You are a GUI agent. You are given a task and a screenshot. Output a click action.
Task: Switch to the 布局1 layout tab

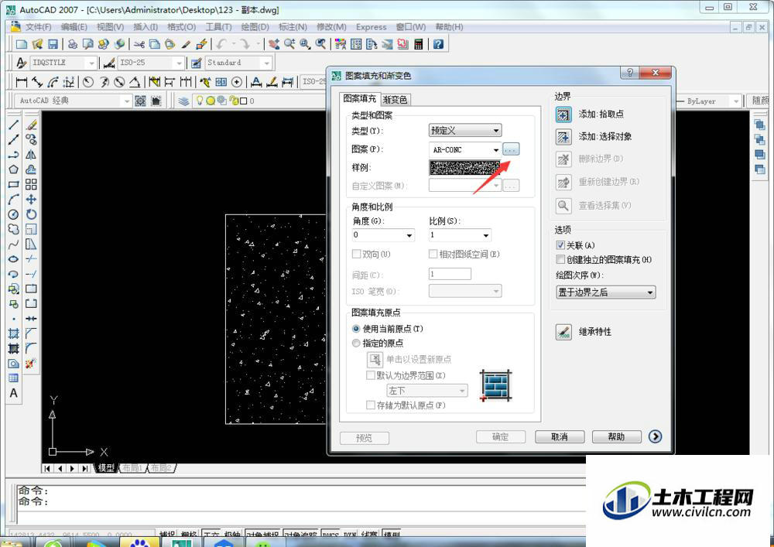coord(132,468)
